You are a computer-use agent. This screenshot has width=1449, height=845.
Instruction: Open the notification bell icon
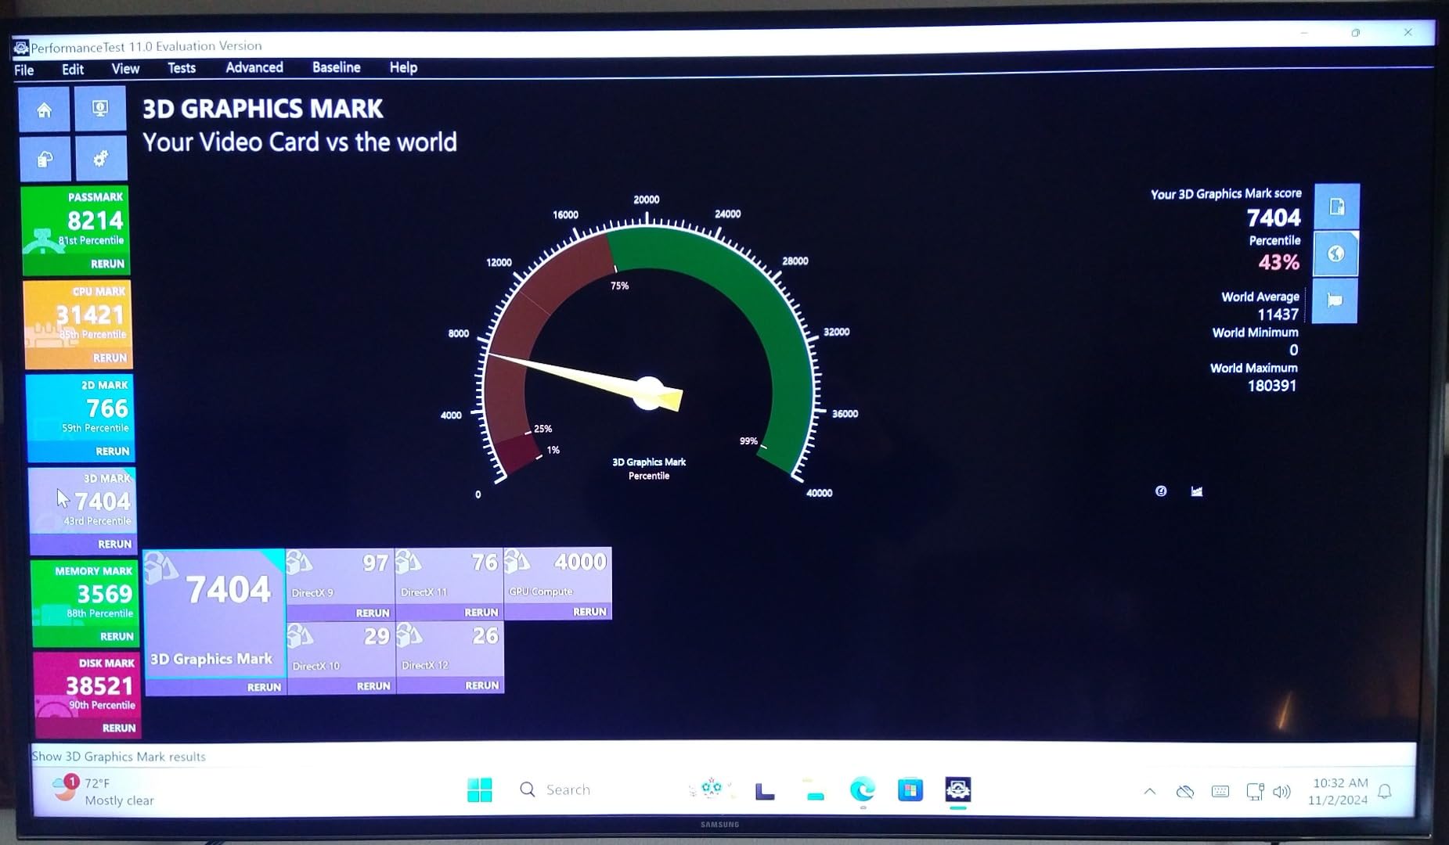click(1385, 792)
